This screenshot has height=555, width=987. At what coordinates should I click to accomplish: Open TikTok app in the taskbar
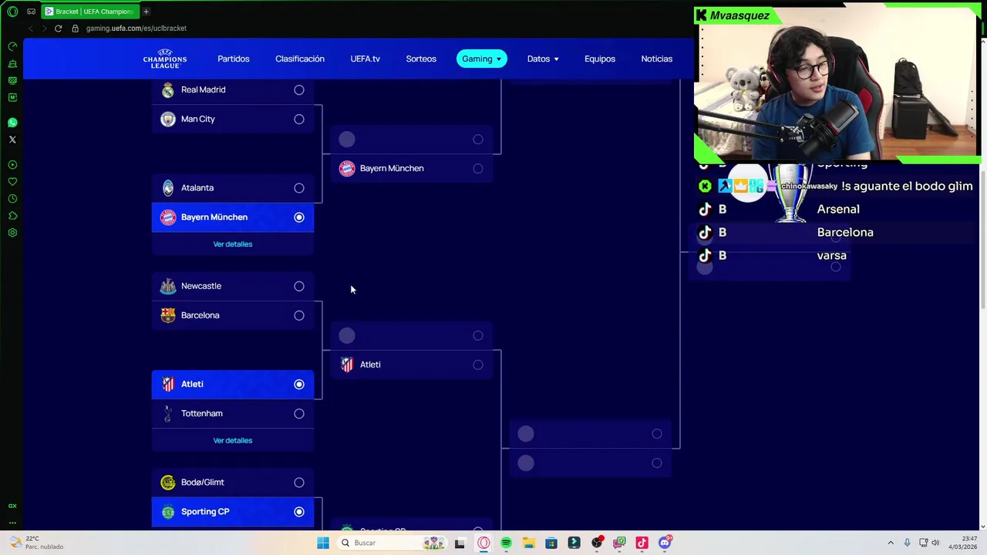click(642, 543)
